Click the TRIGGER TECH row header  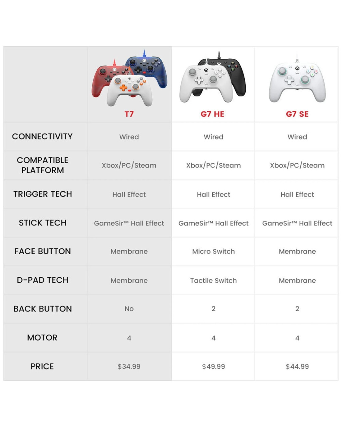(43, 194)
